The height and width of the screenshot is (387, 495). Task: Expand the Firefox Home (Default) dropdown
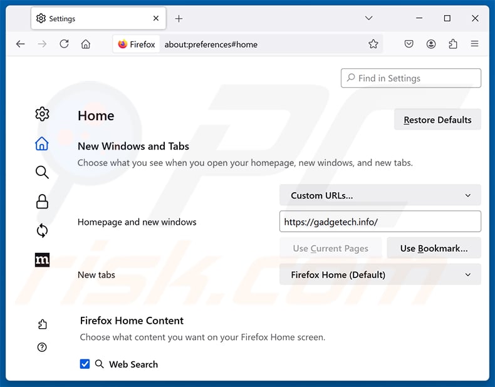(x=380, y=274)
